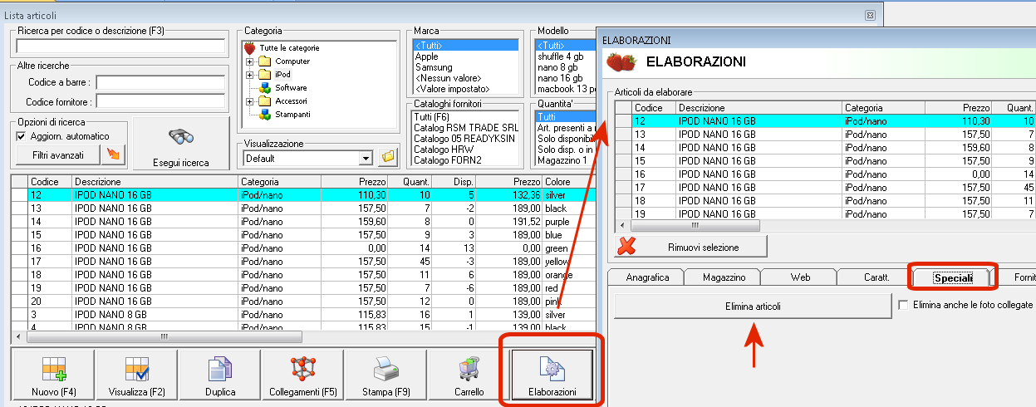This screenshot has width=1036, height=407.
Task: Choose nano 8 gb in the Modello list
Action: tap(557, 67)
